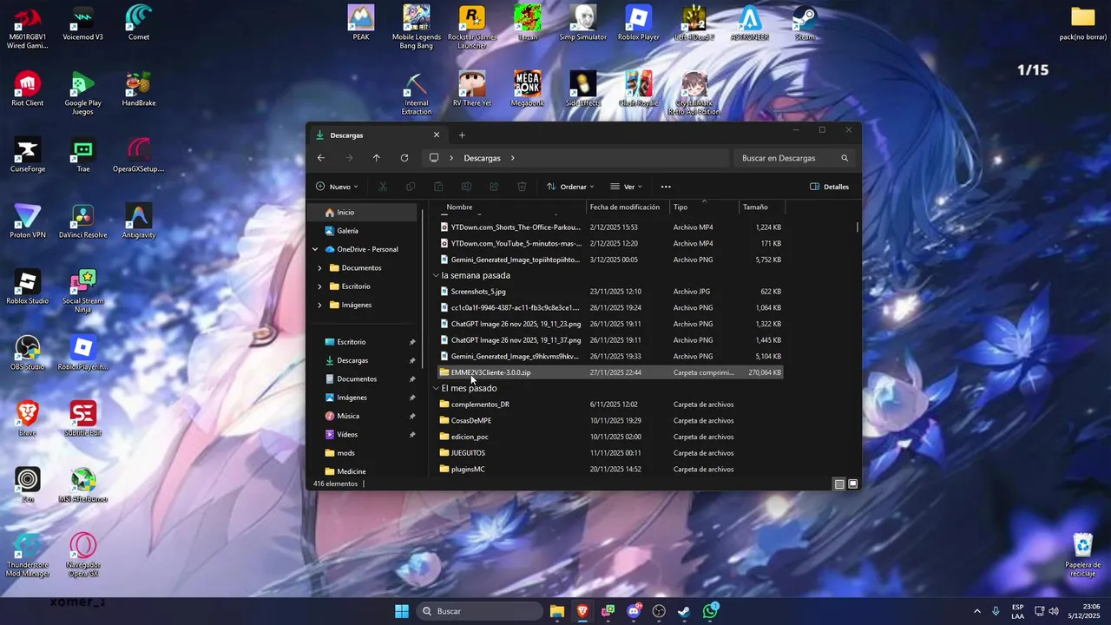Collapse the 'El mes pasado' group
The image size is (1111, 625).
tap(436, 388)
